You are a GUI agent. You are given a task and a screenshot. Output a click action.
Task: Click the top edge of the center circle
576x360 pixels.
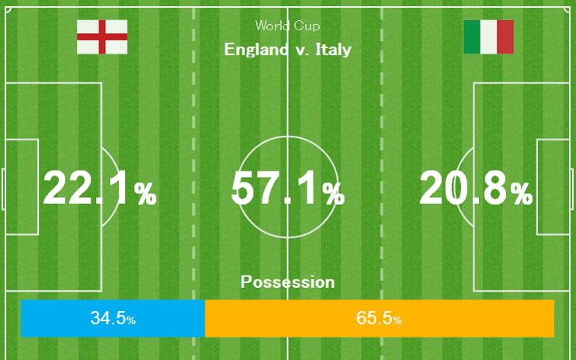click(288, 137)
